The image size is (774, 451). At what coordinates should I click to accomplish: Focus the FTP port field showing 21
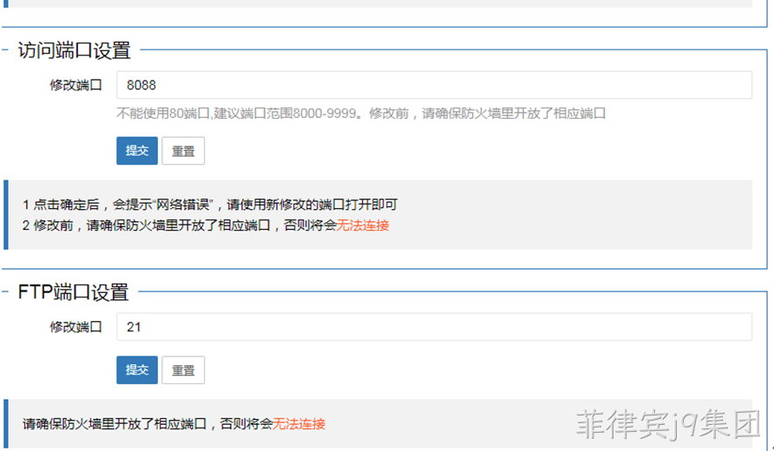point(434,327)
